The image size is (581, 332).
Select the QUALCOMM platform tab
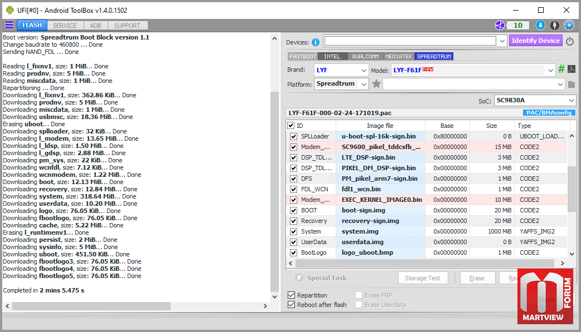point(365,57)
